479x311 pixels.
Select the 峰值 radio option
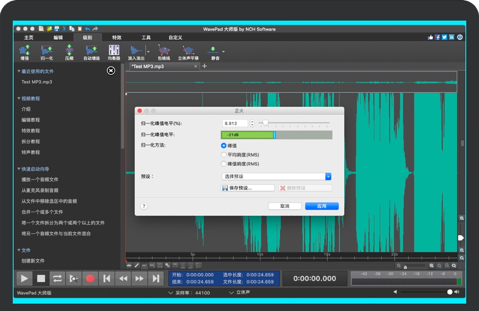tap(224, 146)
